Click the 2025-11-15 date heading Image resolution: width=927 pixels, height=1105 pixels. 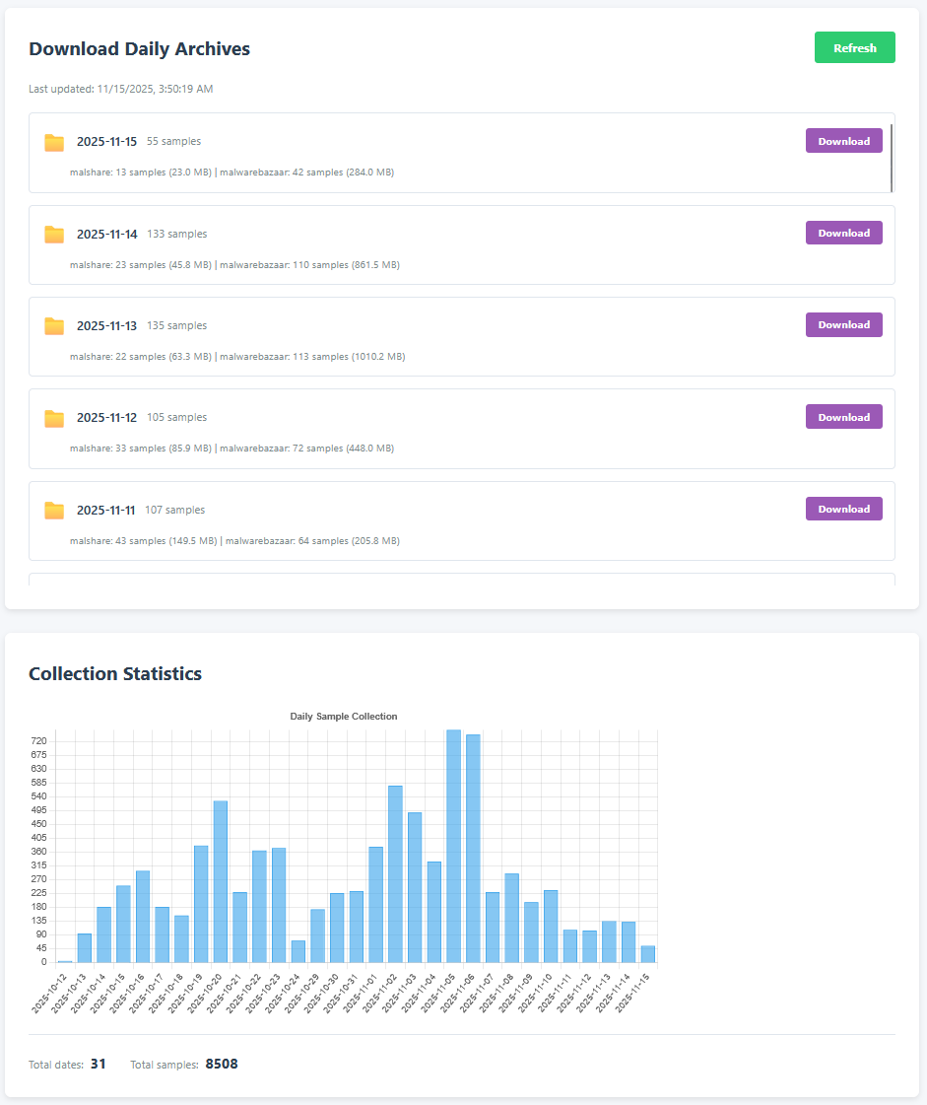[x=106, y=141]
